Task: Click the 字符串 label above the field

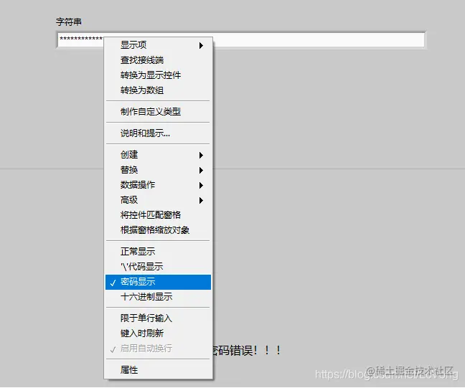Action: [x=69, y=22]
